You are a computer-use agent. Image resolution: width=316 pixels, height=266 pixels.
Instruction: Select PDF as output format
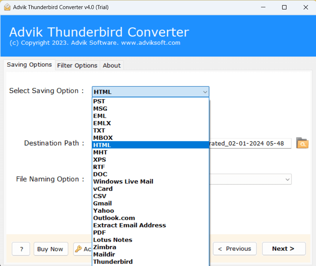pyautogui.click(x=151, y=232)
